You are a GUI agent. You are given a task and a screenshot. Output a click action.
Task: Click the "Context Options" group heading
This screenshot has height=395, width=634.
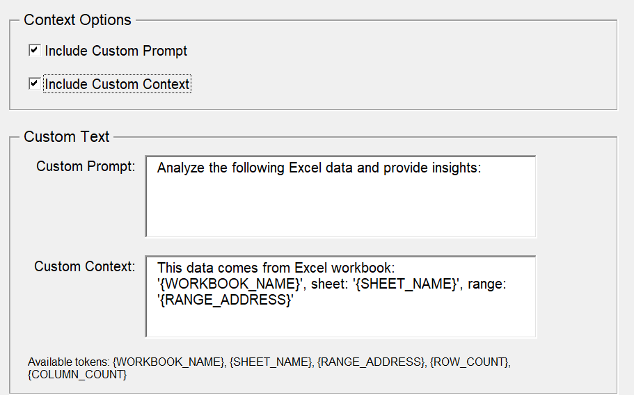[77, 20]
